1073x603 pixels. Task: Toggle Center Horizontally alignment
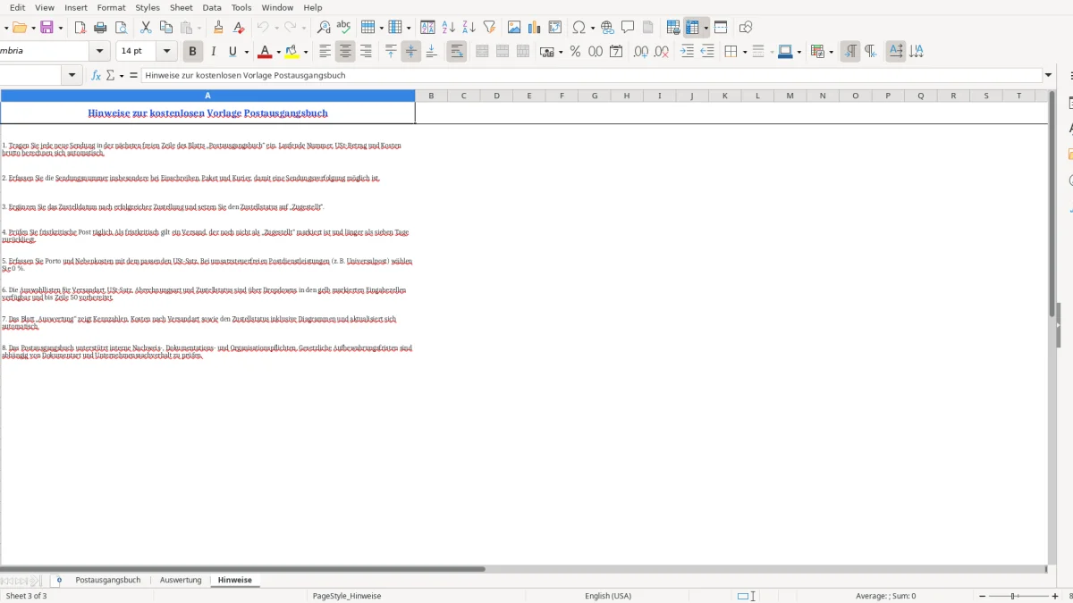345,52
